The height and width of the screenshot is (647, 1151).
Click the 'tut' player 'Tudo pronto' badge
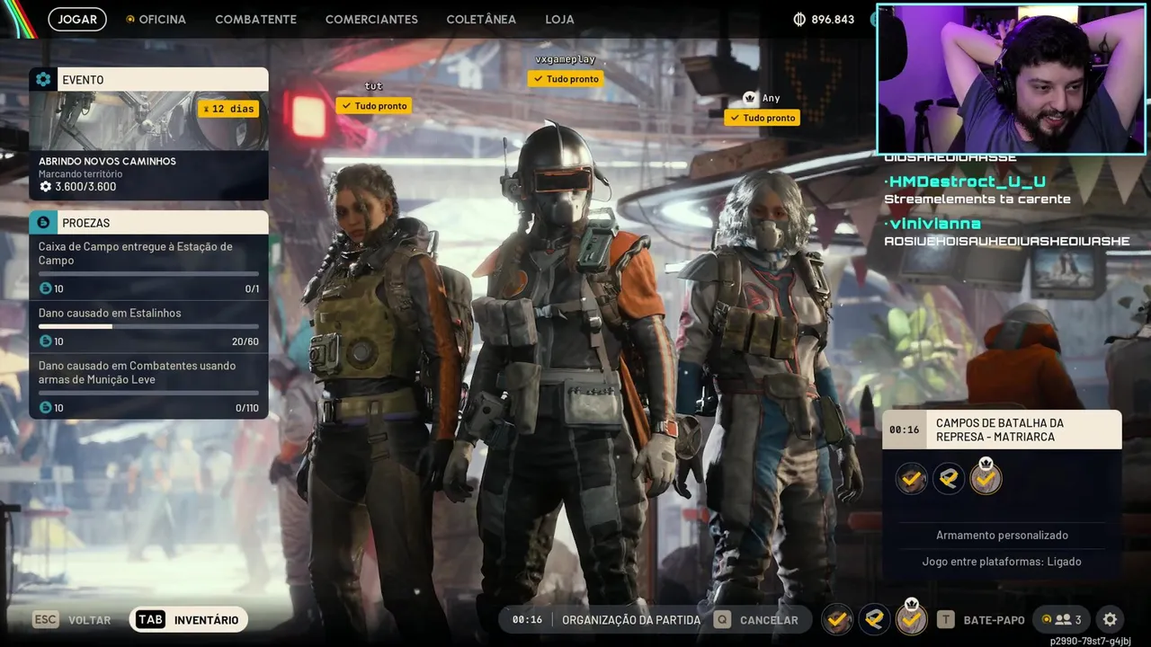point(374,106)
